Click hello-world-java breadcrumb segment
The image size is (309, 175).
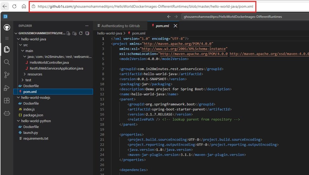coord(110,33)
